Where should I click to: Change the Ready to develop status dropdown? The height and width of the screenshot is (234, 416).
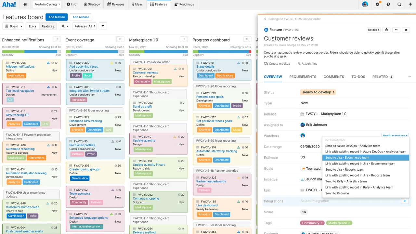[x=318, y=92]
